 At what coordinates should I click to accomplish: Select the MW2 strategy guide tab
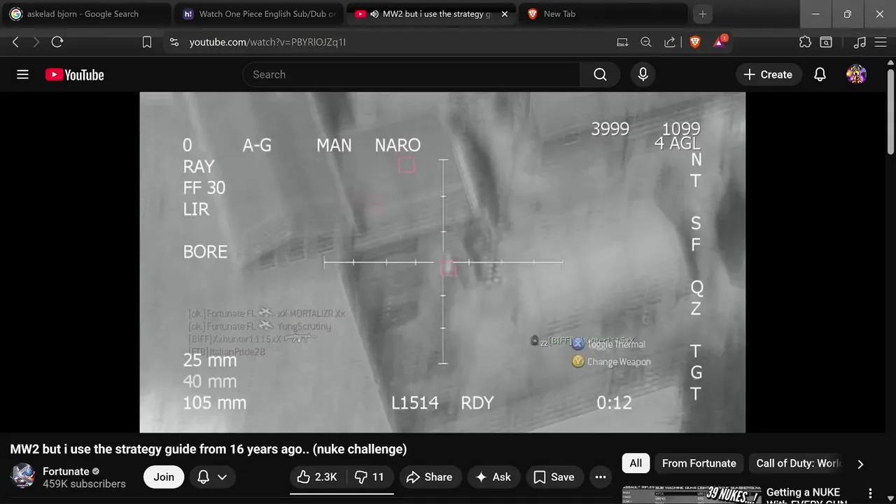click(430, 14)
